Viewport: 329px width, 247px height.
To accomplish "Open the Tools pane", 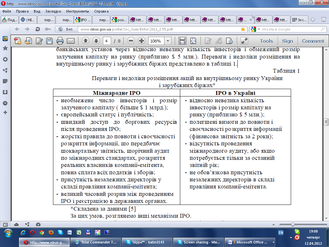I will (x=266, y=41).
